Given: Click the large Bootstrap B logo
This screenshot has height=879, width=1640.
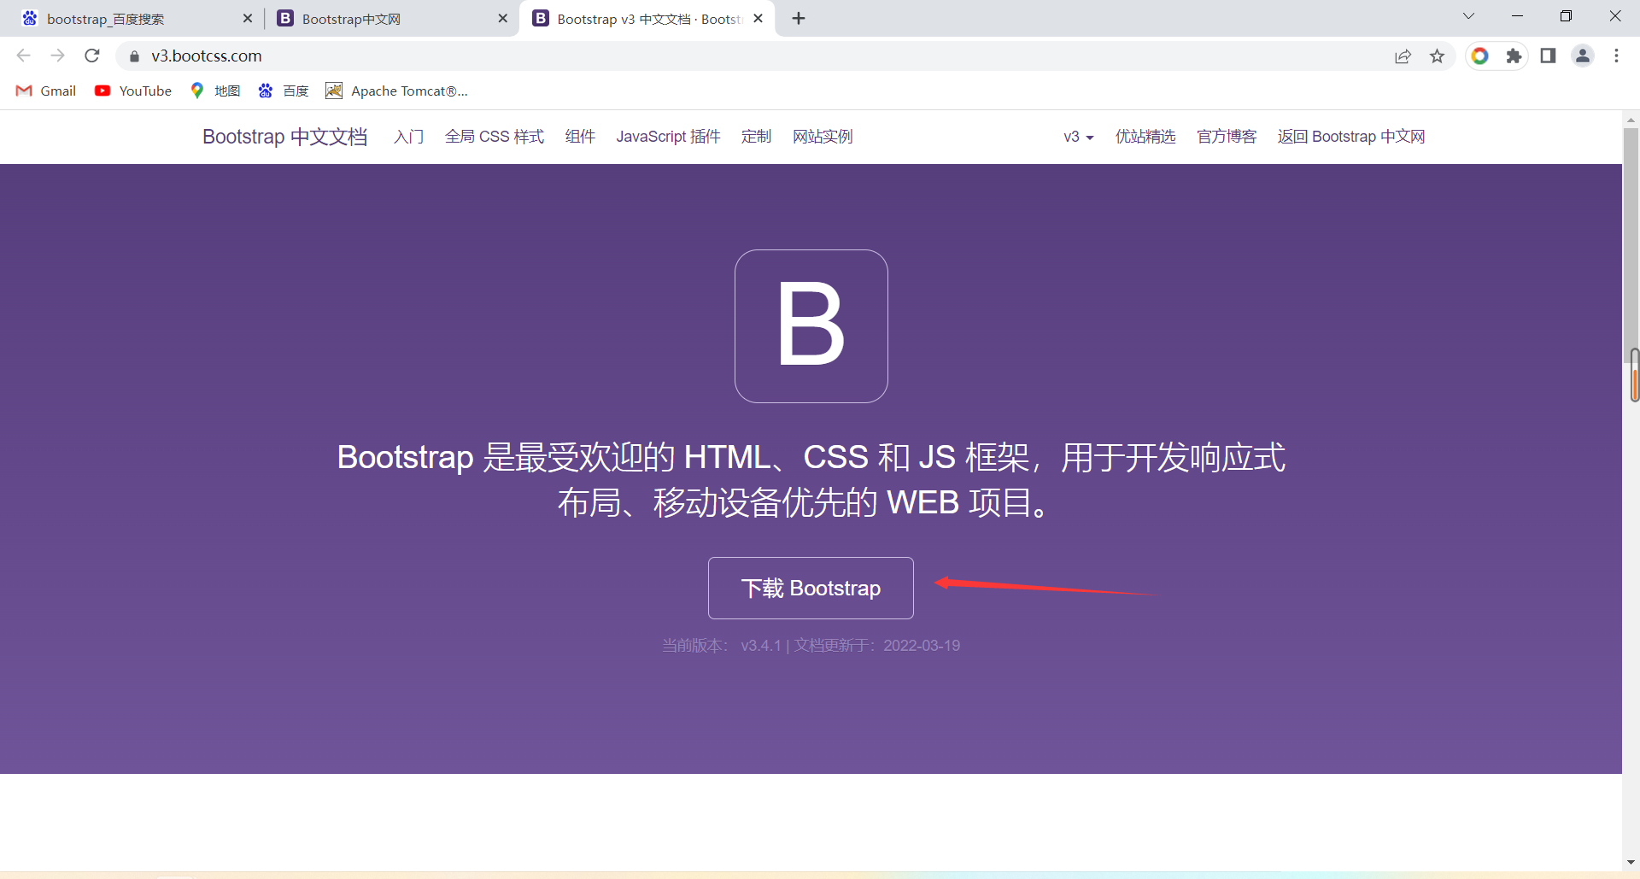Looking at the screenshot, I should click(811, 326).
